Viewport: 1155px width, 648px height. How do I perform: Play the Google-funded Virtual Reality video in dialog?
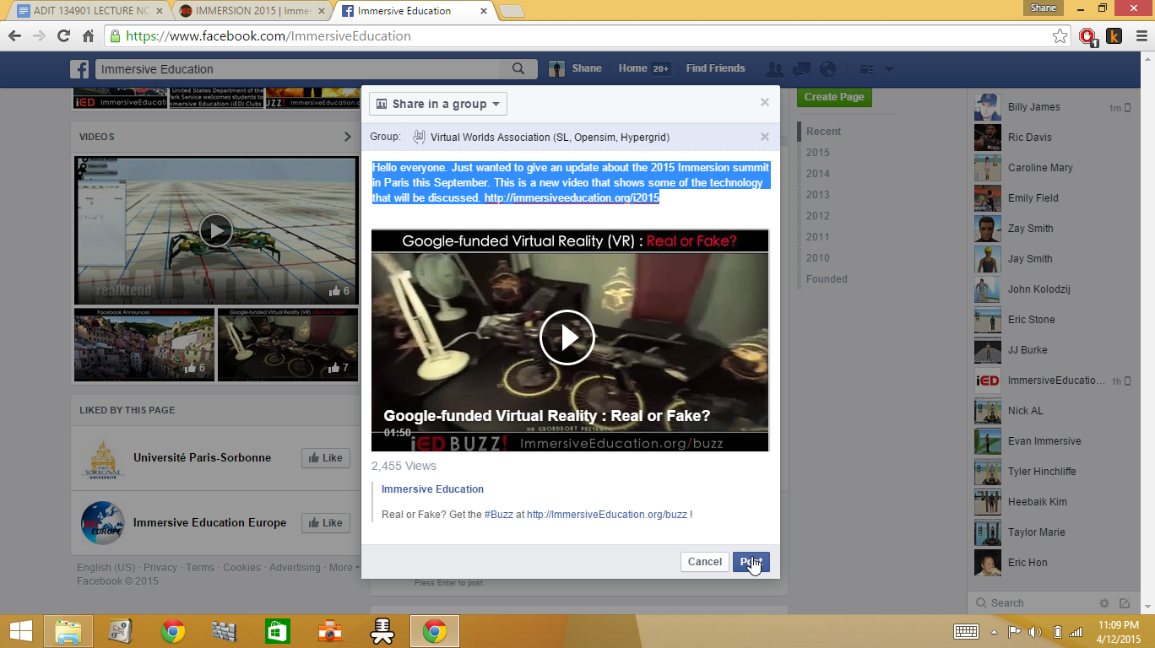pos(567,337)
